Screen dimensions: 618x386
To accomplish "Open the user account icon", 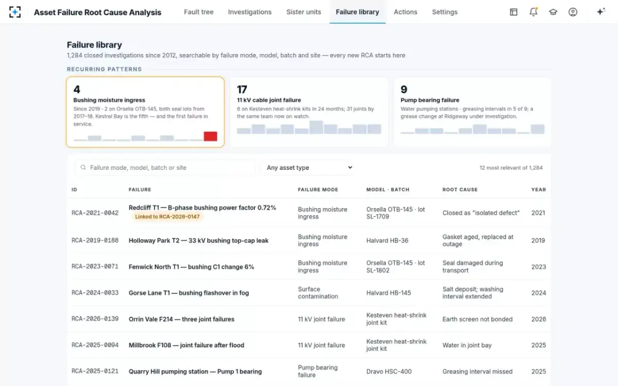I will pyautogui.click(x=573, y=12).
